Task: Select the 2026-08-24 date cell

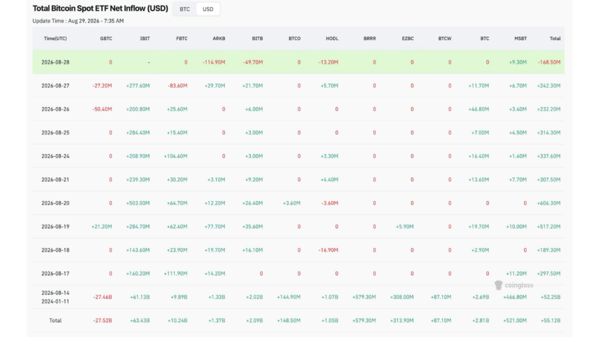Action: pos(56,156)
